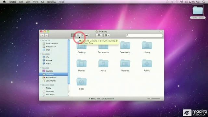This screenshot has height=117, width=208.
Task: Open Spotlight search in menu bar
Action: click(x=203, y=2)
